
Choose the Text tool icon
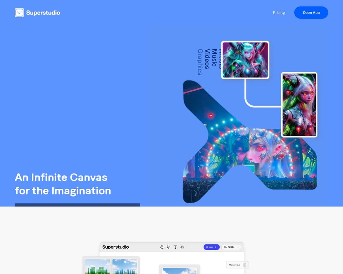coord(175,247)
